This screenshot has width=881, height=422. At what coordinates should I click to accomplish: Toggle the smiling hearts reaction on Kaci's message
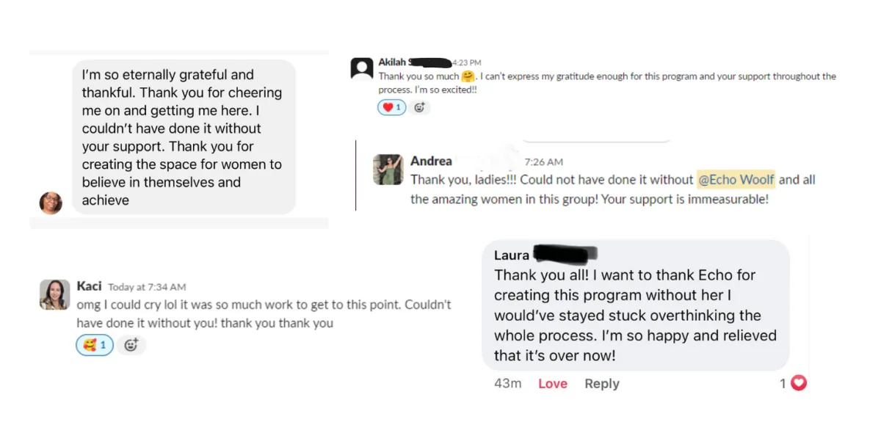[x=95, y=345]
